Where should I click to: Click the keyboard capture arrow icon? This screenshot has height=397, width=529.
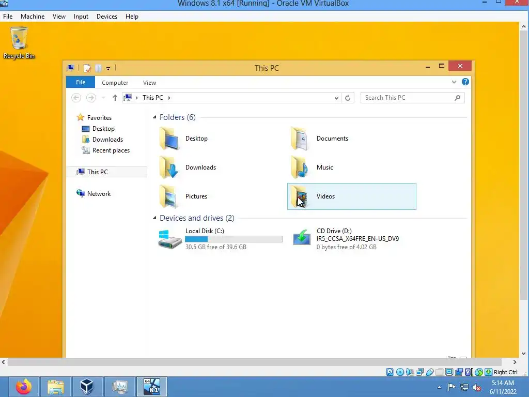[488, 372]
